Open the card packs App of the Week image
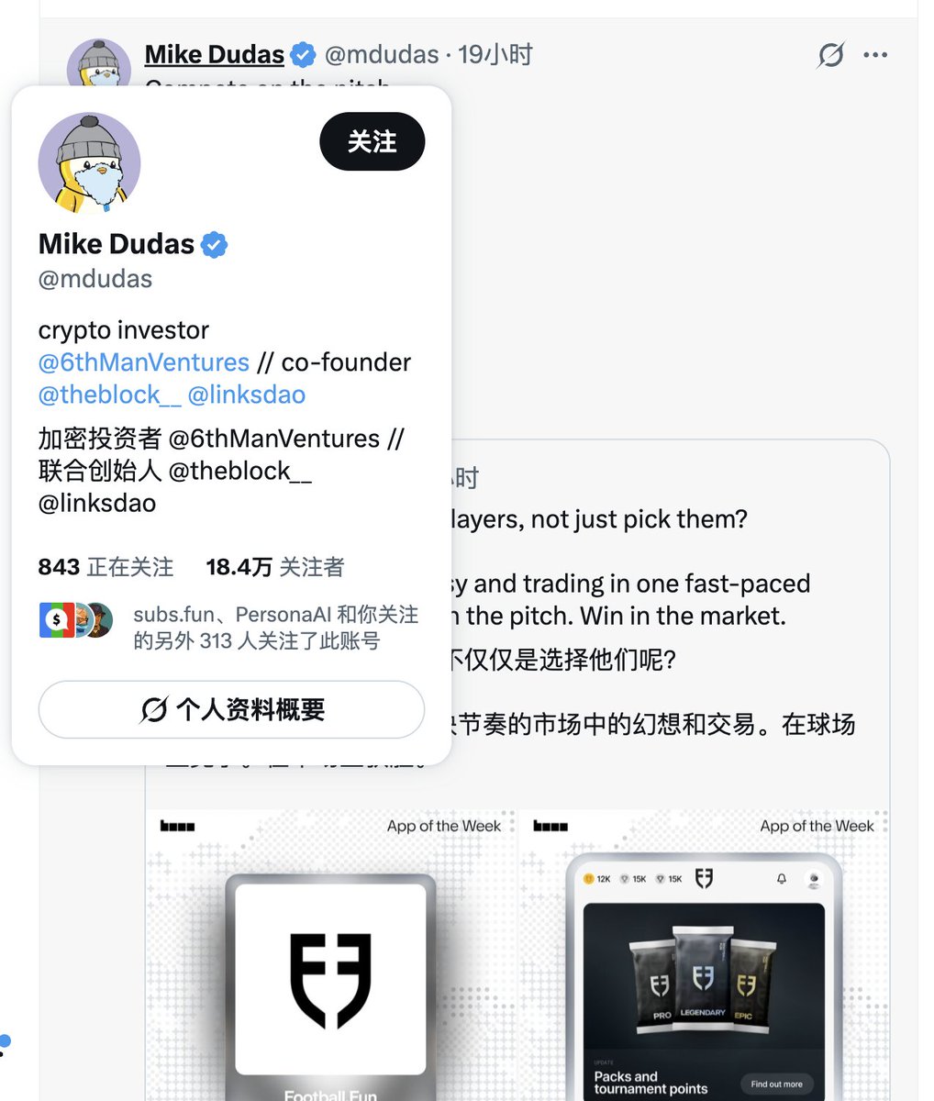This screenshot has height=1101, width=934. coord(704,955)
